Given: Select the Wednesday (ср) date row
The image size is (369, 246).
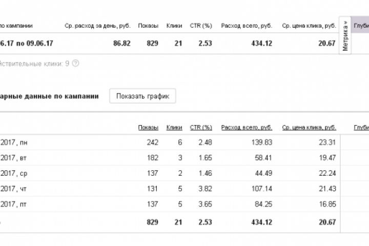Looking at the screenshot, I should (13, 173).
